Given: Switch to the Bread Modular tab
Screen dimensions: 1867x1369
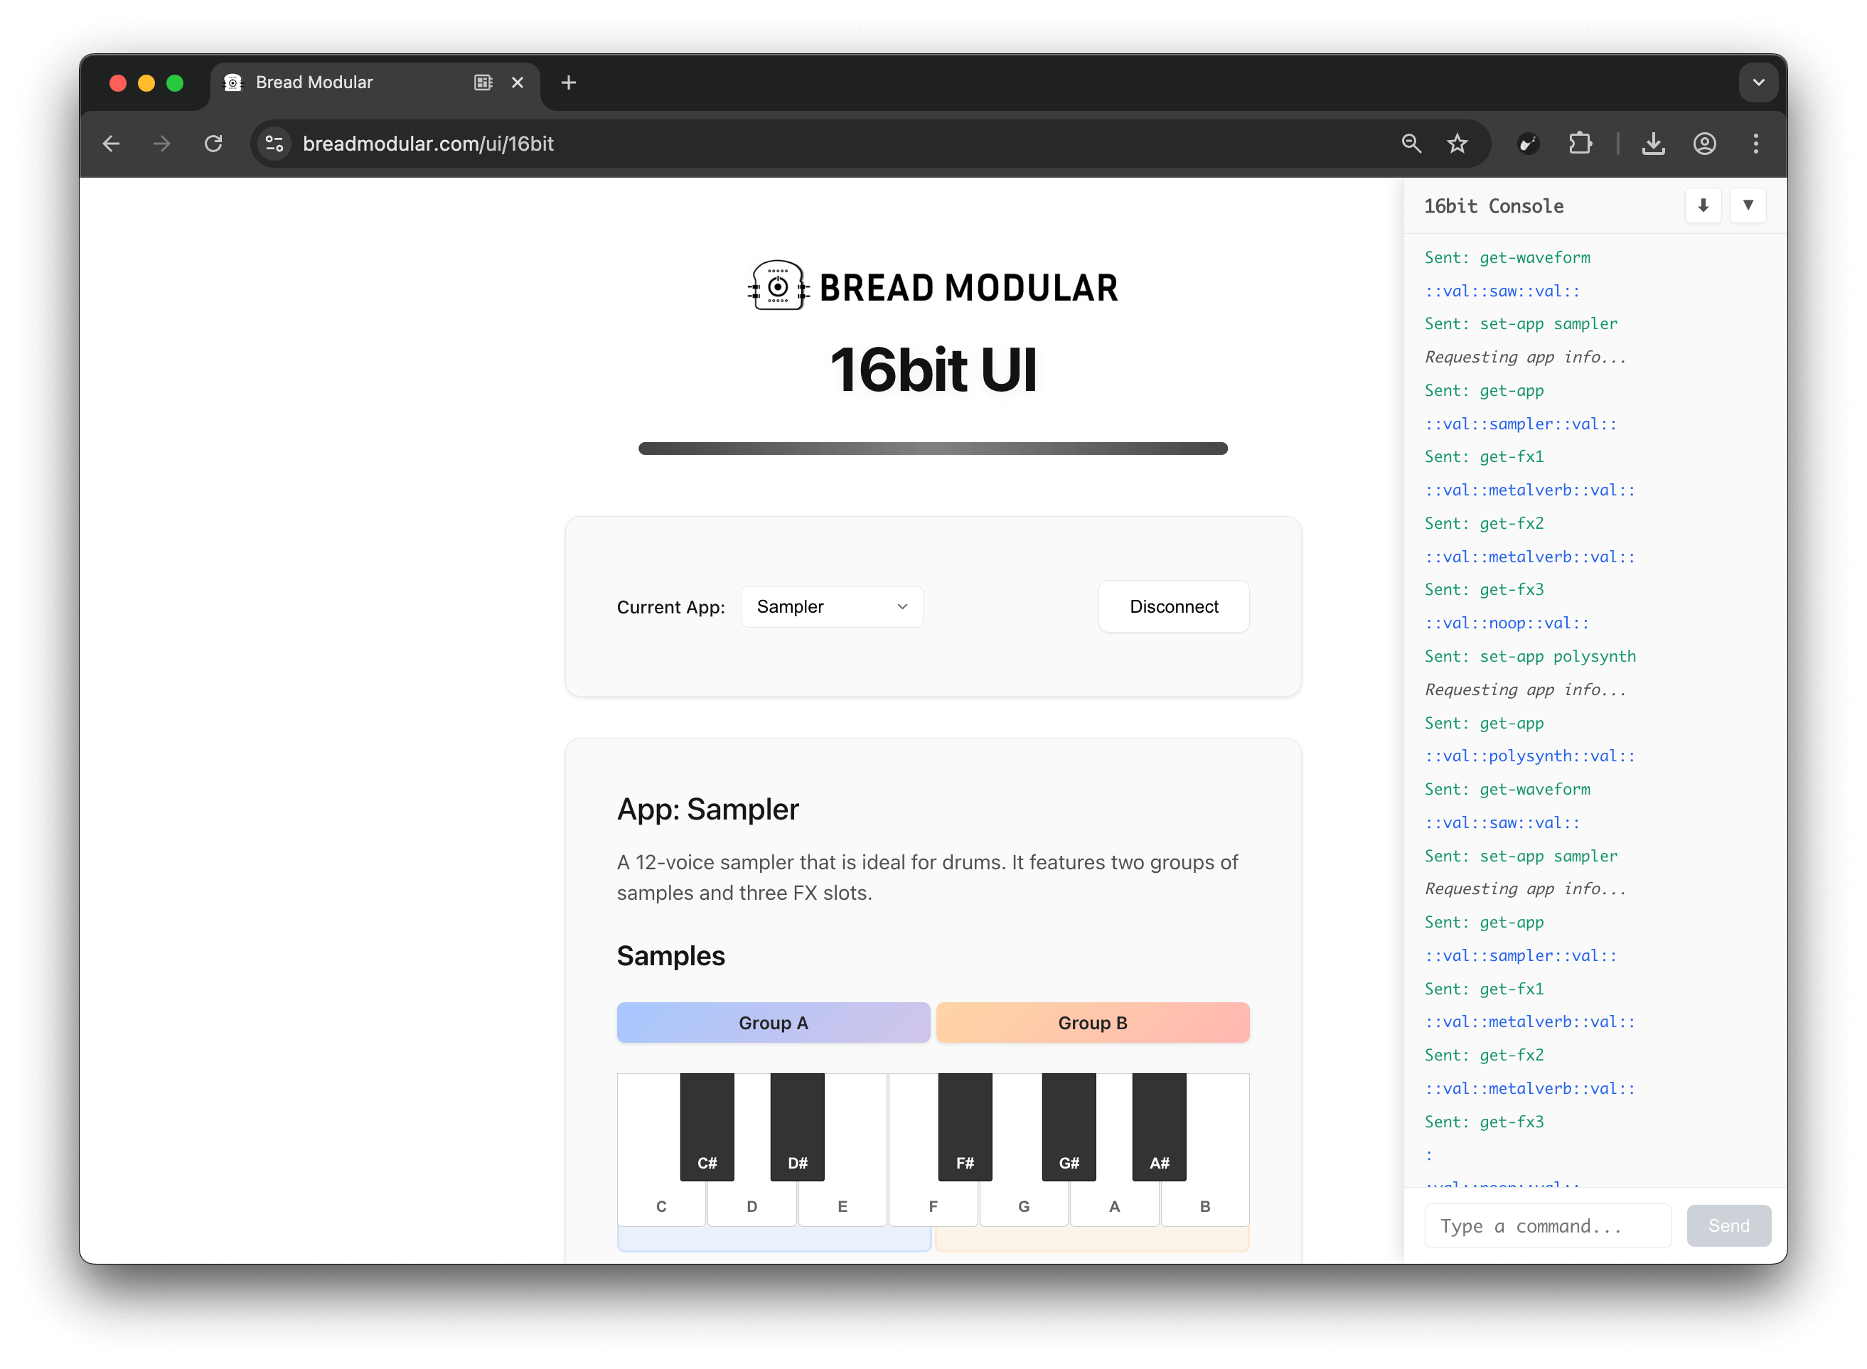Looking at the screenshot, I should click(315, 82).
